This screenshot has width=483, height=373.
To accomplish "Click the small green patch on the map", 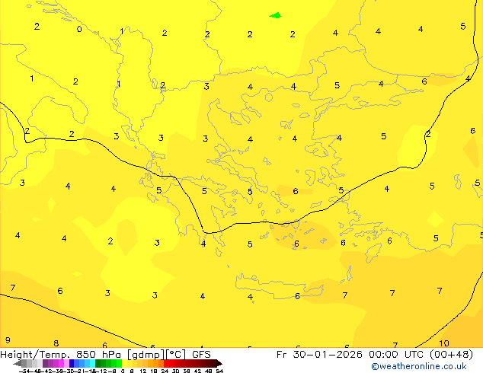I will pyautogui.click(x=275, y=15).
